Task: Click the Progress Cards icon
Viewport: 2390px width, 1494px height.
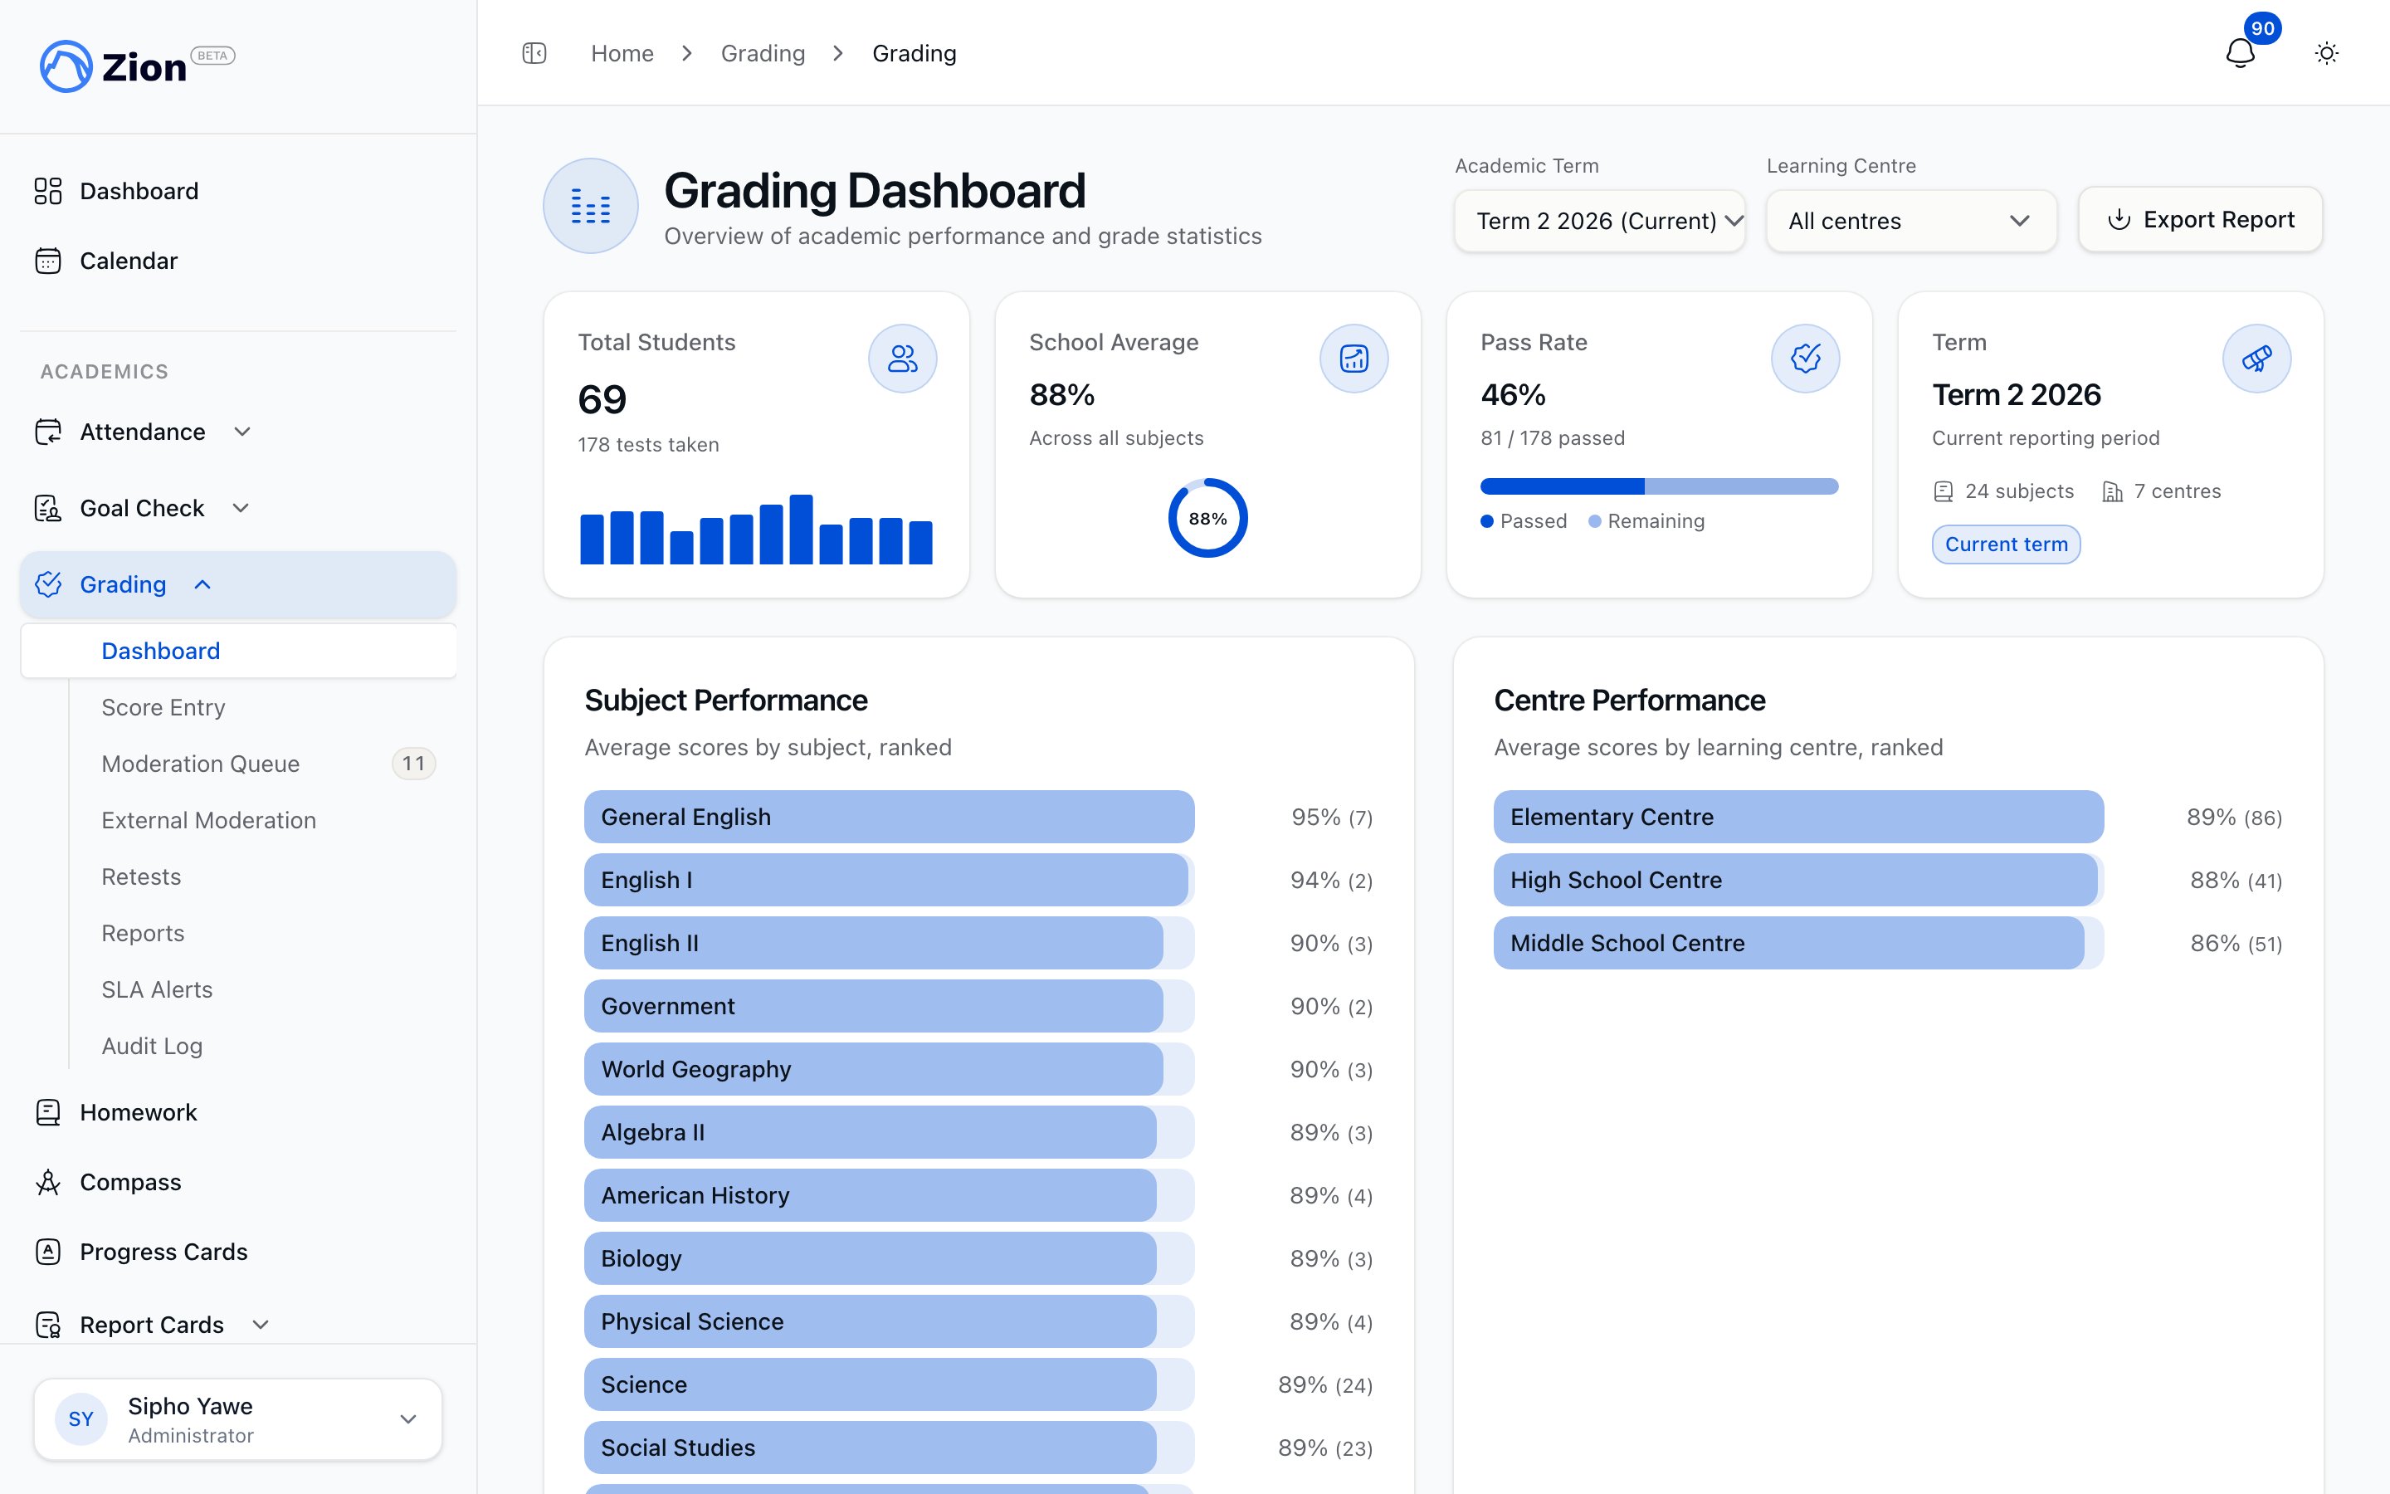Action: [x=47, y=1252]
